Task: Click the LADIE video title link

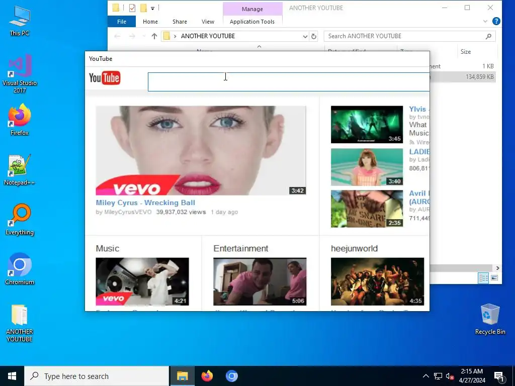Action: coord(419,152)
